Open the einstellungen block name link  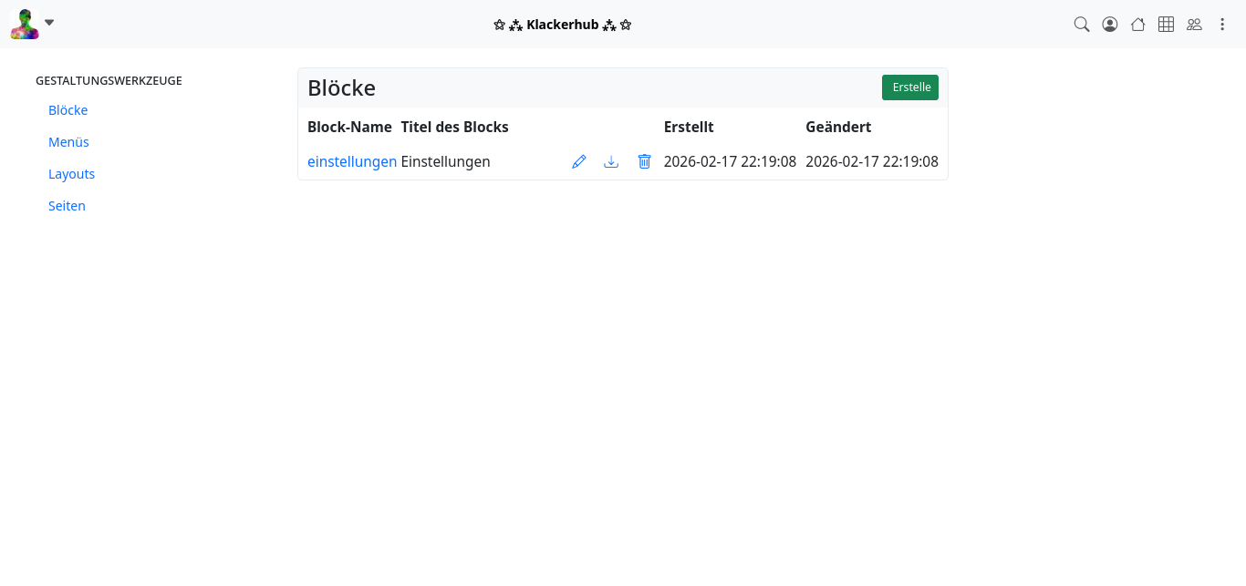[352, 161]
